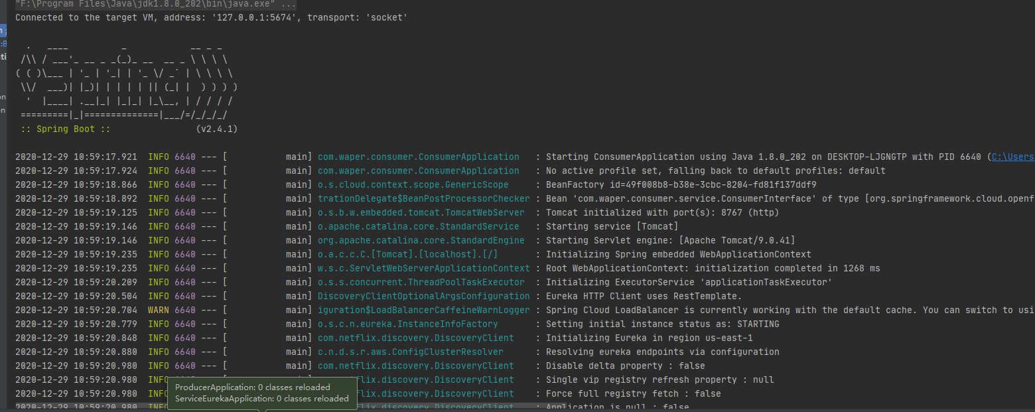Viewport: 1035px width, 412px height.
Task: Click logger org.apache.catalina.core.StandardEngine
Action: pyautogui.click(x=421, y=241)
